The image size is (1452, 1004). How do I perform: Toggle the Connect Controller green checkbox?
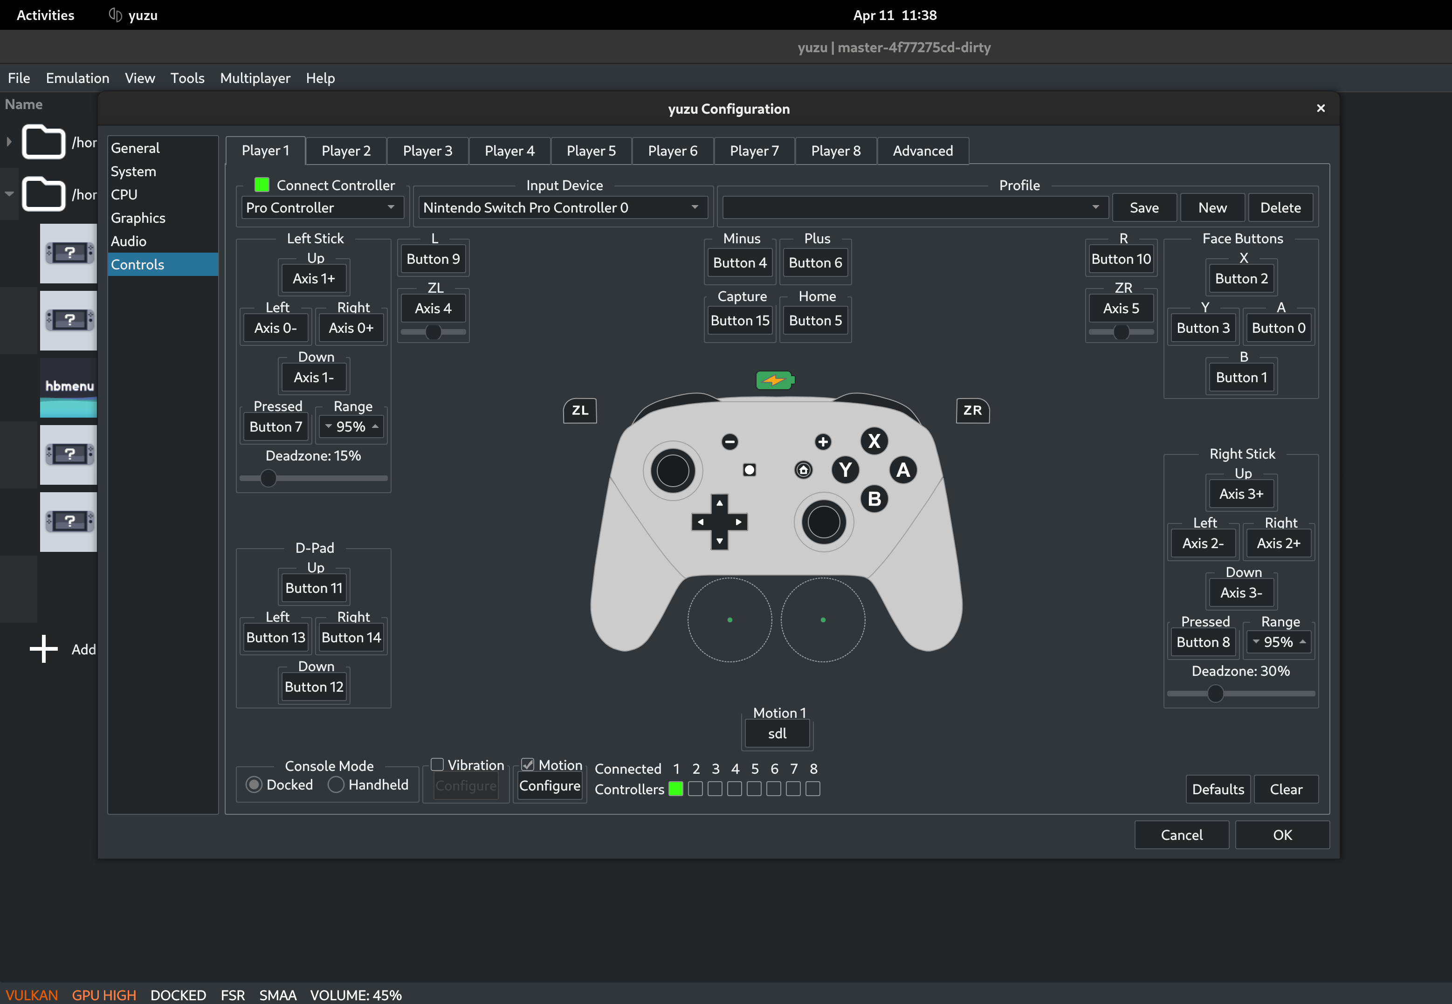coord(261,184)
